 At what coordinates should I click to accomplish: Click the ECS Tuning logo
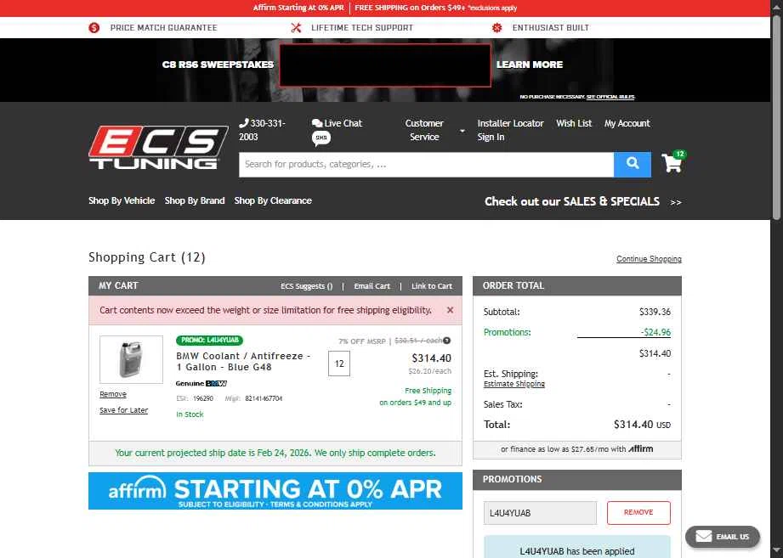point(158,147)
